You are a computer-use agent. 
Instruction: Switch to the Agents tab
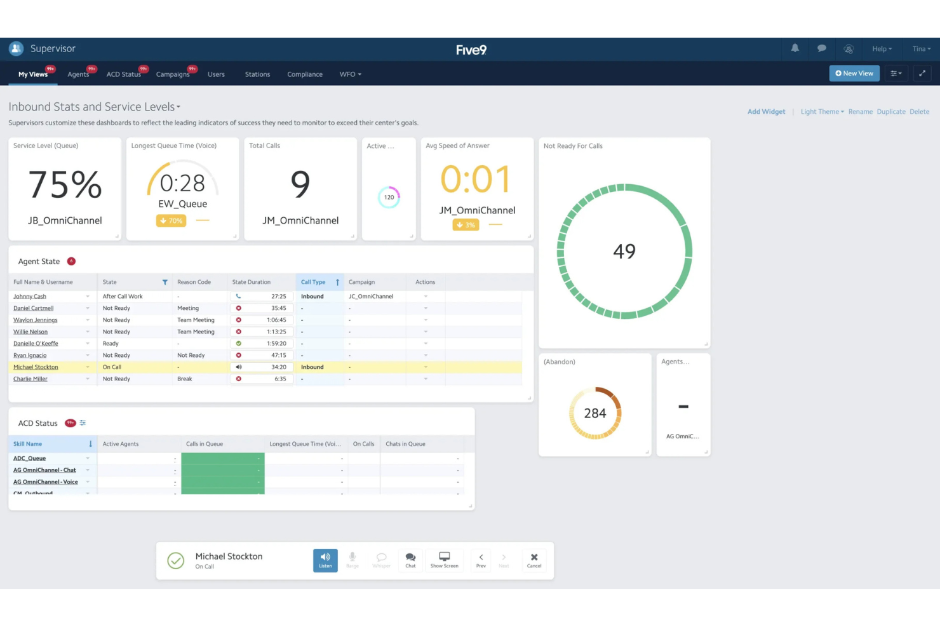(77, 74)
